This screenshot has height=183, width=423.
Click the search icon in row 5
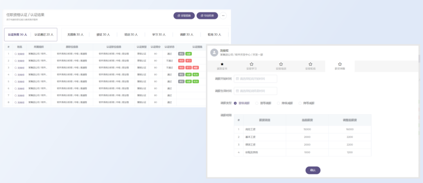click(16, 82)
